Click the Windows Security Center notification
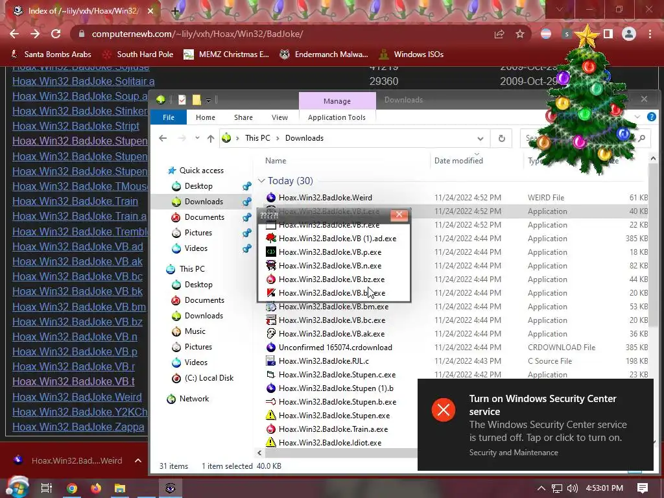This screenshot has width=664, height=498. pyautogui.click(x=535, y=424)
